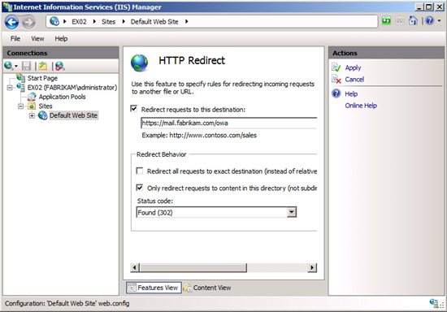
Task: Click the IIS Manager title bar icon
Action: [x=7, y=6]
